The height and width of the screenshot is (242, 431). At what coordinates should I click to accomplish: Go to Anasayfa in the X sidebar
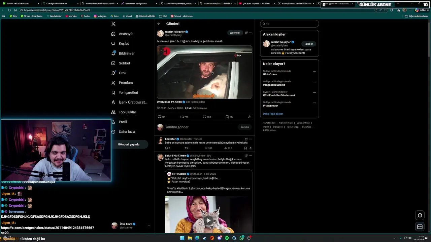[x=123, y=34]
